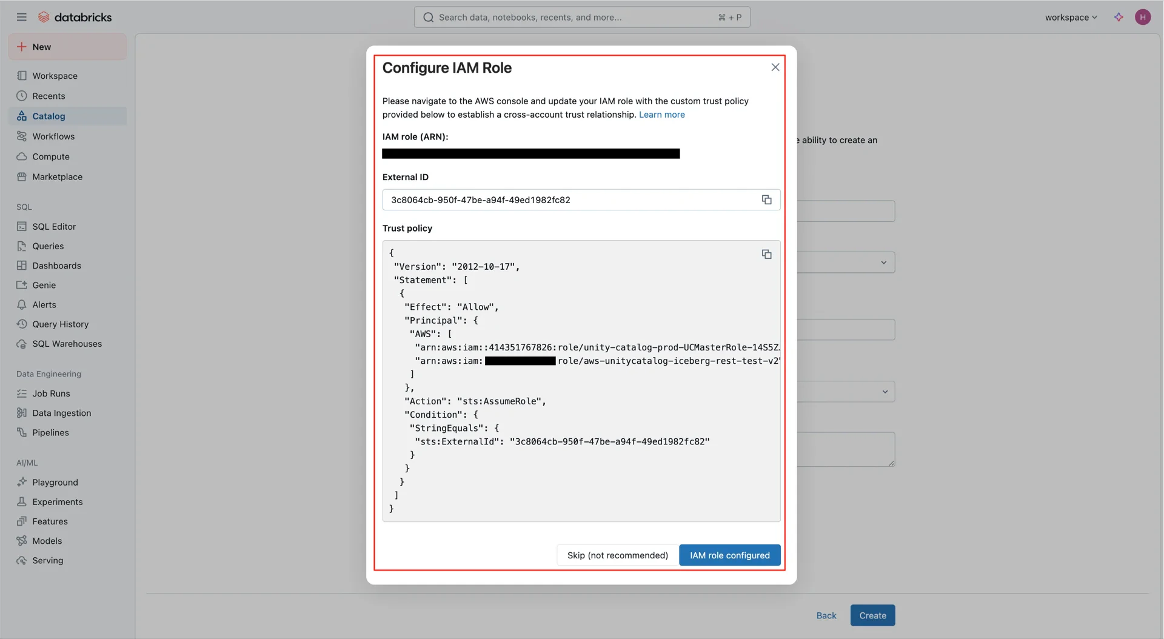
Task: Focus the search data and notebooks field
Action: 582,17
